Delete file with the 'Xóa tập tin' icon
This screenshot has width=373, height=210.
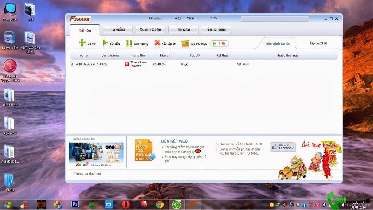pyautogui.click(x=157, y=43)
